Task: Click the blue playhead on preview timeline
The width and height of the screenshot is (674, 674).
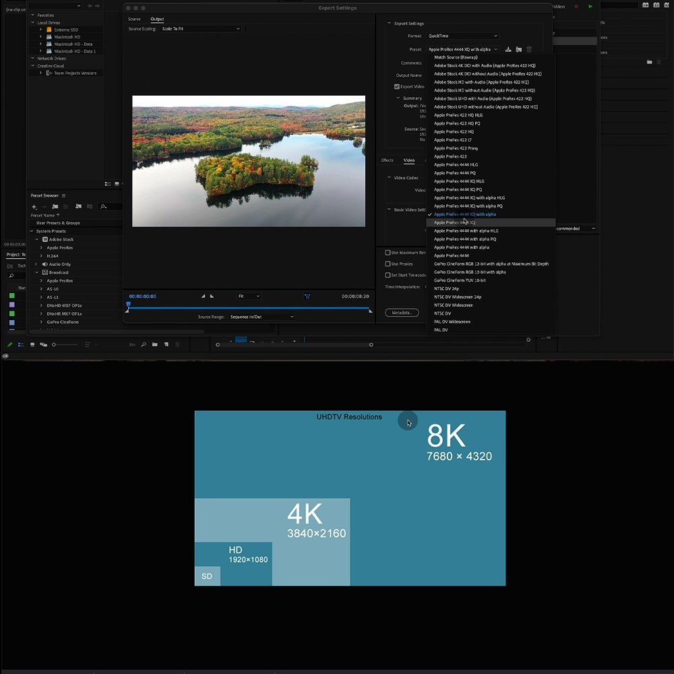Action: 128,304
